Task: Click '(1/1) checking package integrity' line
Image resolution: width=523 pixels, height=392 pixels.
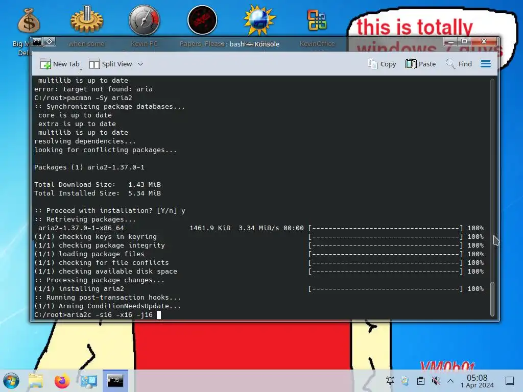Action: tap(100, 246)
